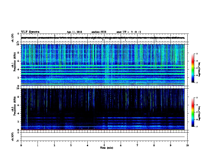This screenshot has height=163, width=211.
Task: Click the "6" kHz tick of ch.1 spectrogram
Action: pos(18,61)
